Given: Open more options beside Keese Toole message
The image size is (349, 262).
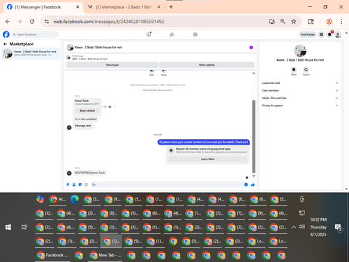Looking at the screenshot, I should tap(114, 107).
